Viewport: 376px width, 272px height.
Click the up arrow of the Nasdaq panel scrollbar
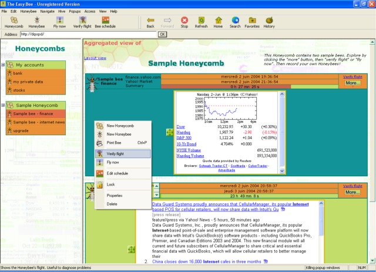click(x=282, y=94)
